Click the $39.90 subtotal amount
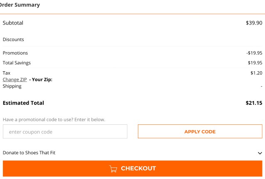The image size is (265, 179). 254,23
